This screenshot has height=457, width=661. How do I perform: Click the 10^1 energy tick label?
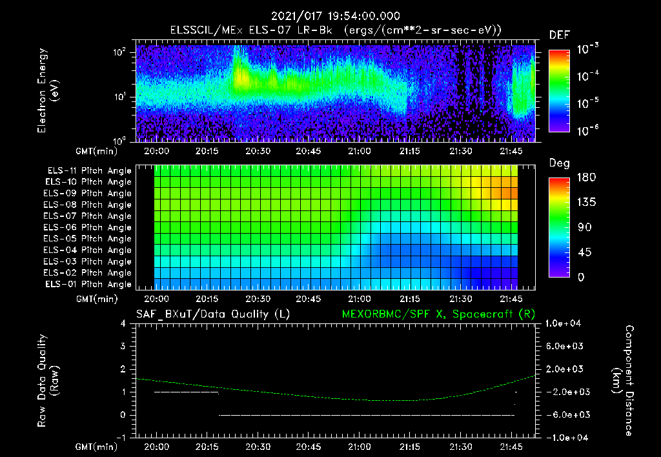pyautogui.click(x=119, y=97)
